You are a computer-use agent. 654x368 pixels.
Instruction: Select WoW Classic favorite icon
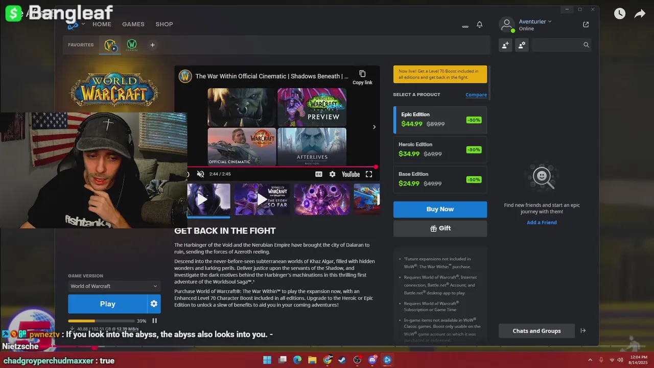point(132,45)
